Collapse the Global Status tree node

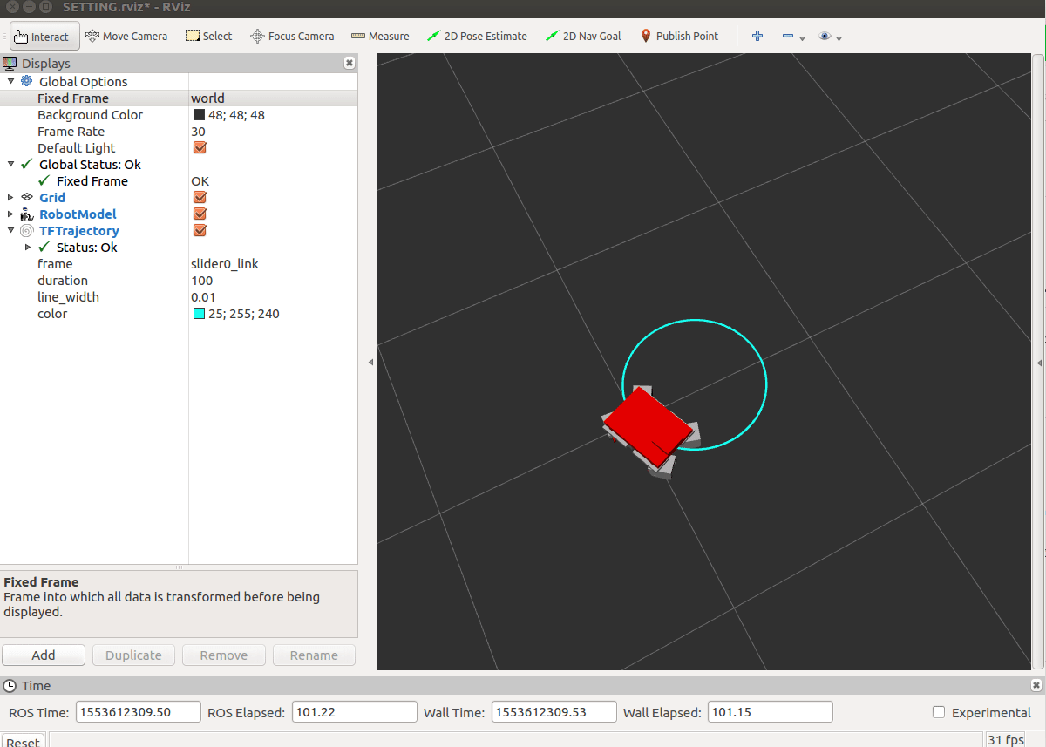click(x=10, y=164)
